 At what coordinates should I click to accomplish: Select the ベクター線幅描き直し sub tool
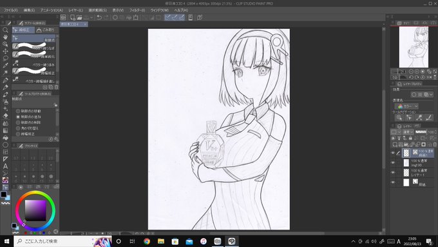(34, 80)
